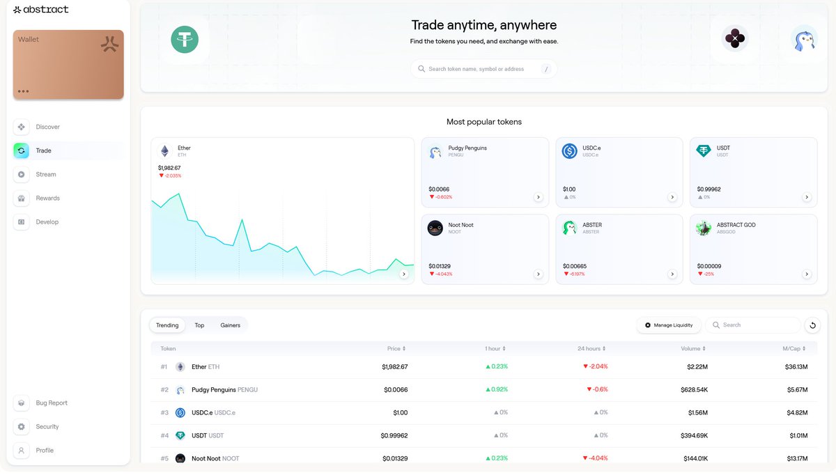The image size is (836, 475).
Task: Open the USDC.e table row
Action: tap(484, 412)
